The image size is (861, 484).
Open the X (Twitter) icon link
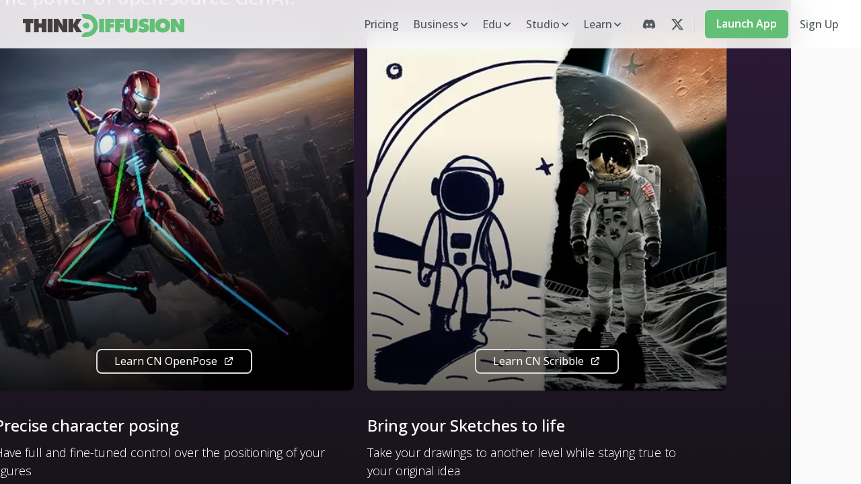click(677, 24)
